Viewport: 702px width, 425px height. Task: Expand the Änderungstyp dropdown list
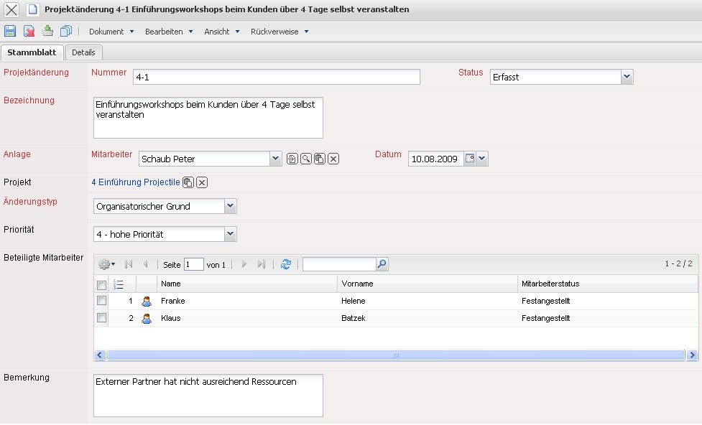click(230, 206)
